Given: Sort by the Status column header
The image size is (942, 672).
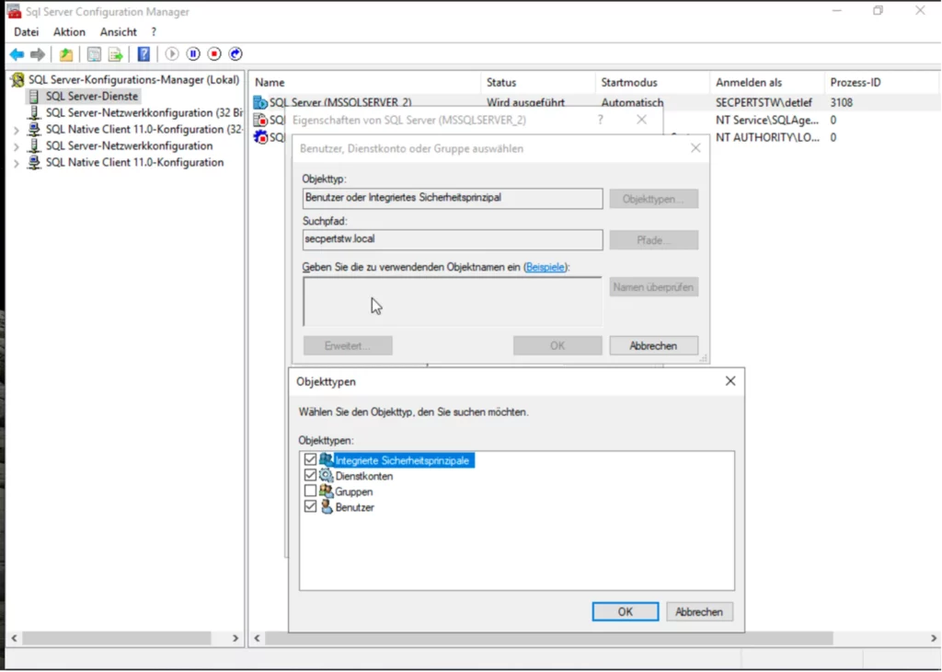Looking at the screenshot, I should tap(537, 82).
